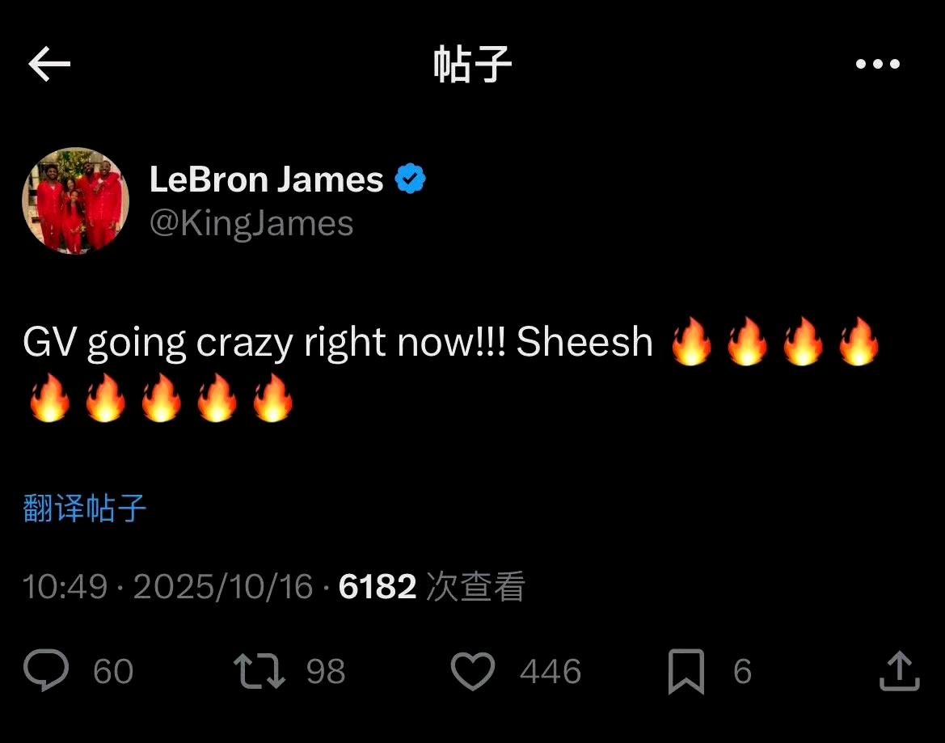Screen dimensions: 945x743
Task: Open the three-dot more options menu
Action: (878, 64)
